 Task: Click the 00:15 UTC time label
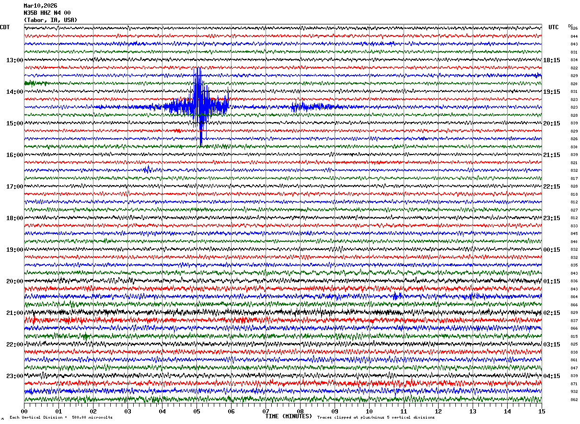pos(552,250)
